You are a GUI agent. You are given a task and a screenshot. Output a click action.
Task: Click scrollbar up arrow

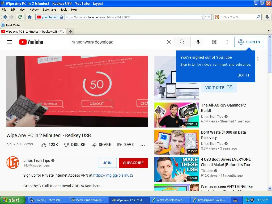click(270, 37)
